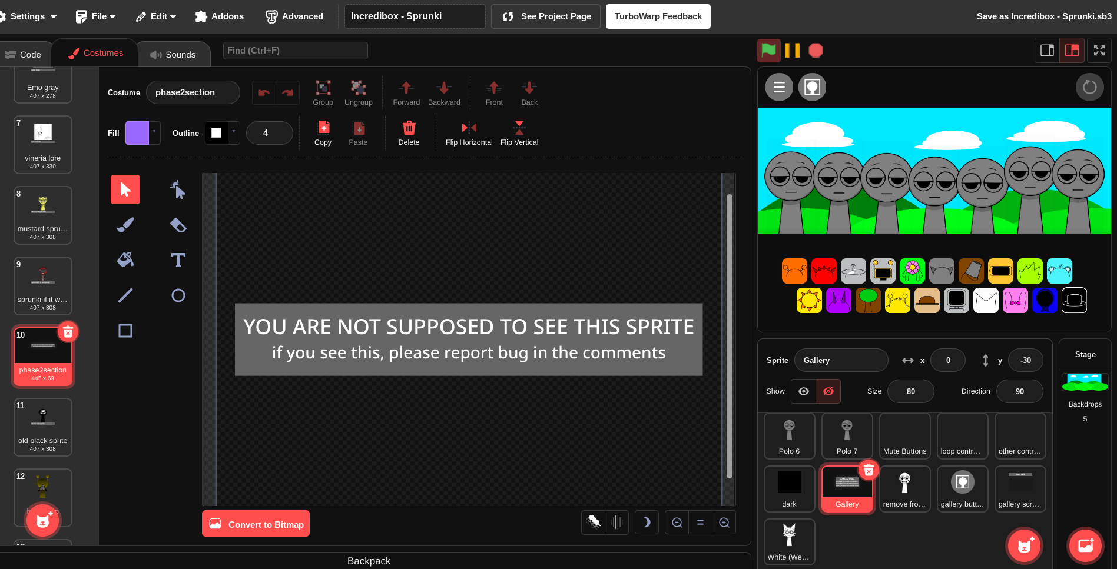Click the project title Incredibox - Sprunki field
1117x569 pixels.
click(415, 16)
